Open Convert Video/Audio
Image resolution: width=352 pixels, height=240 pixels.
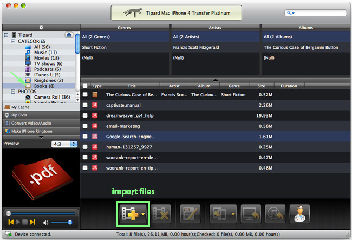(41, 123)
